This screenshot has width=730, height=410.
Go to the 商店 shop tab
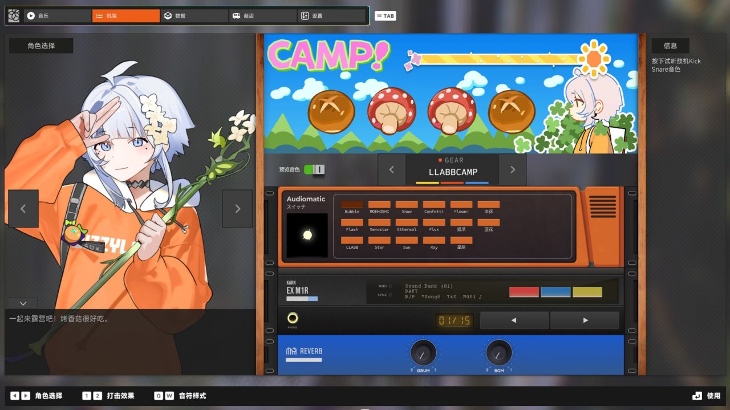[263, 16]
